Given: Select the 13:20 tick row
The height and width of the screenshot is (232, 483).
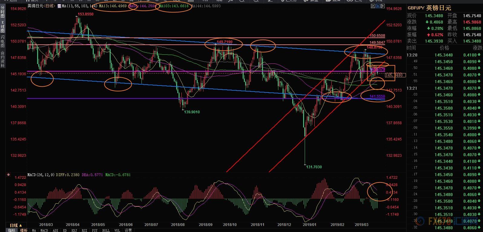Looking at the screenshot, I should click(x=445, y=55).
